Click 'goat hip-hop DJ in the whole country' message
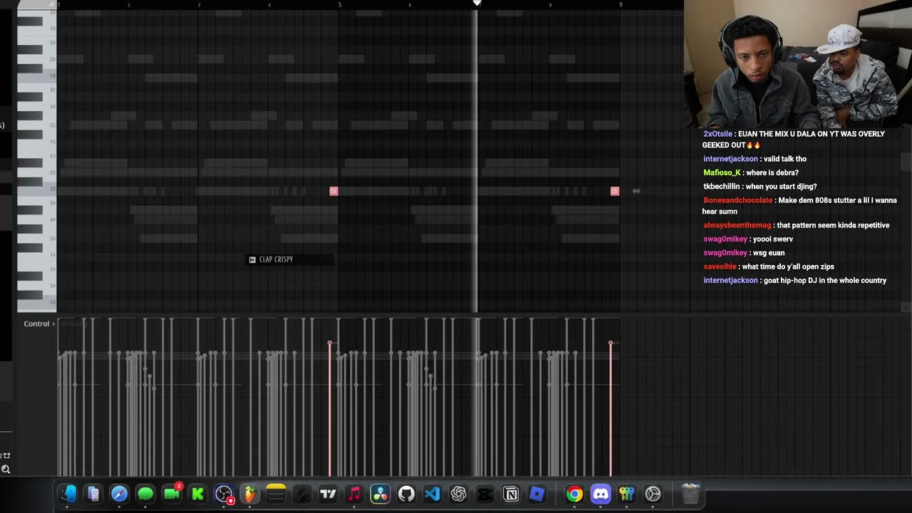This screenshot has width=912, height=513. [x=825, y=280]
